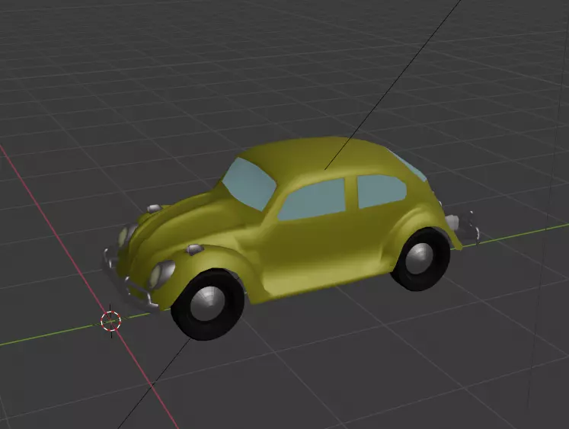Viewport: 569px width, 429px height.
Task: Select the car's front wheel hubcap
Action: pyautogui.click(x=208, y=303)
